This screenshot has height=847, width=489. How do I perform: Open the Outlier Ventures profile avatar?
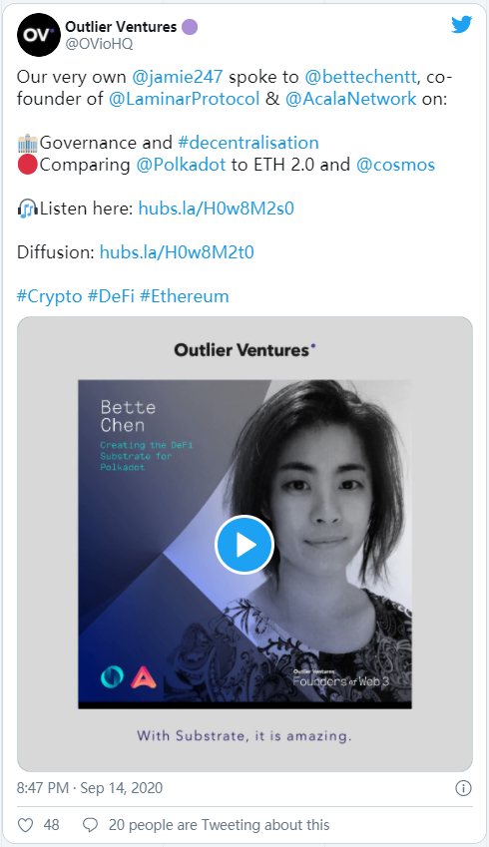(x=38, y=35)
